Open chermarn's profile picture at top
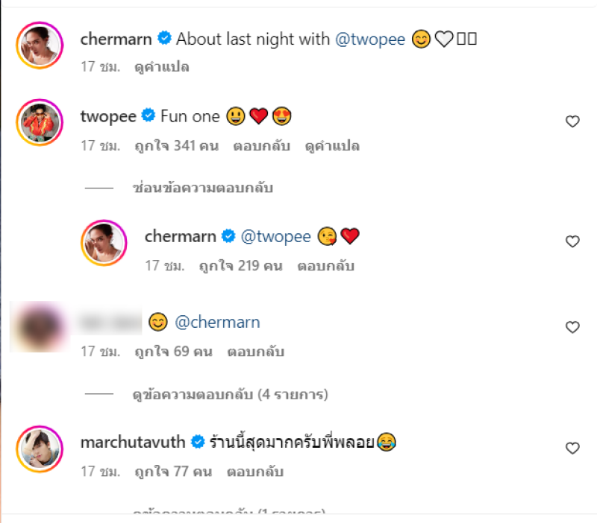Image resolution: width=597 pixels, height=523 pixels. (x=39, y=45)
